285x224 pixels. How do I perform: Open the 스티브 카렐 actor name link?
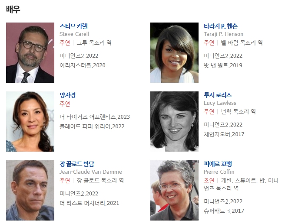pyautogui.click(x=73, y=26)
